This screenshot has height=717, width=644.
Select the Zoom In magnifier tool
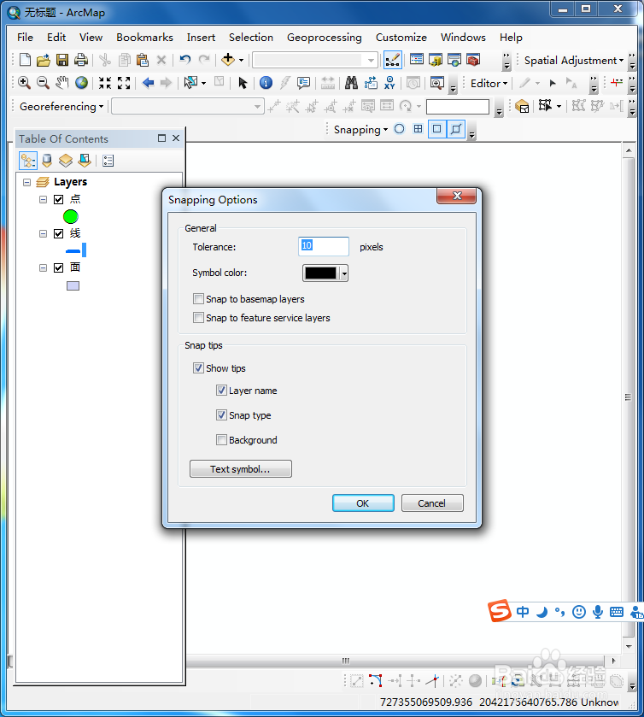click(24, 83)
